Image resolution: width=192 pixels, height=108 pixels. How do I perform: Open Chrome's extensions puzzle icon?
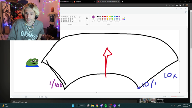[177, 5]
